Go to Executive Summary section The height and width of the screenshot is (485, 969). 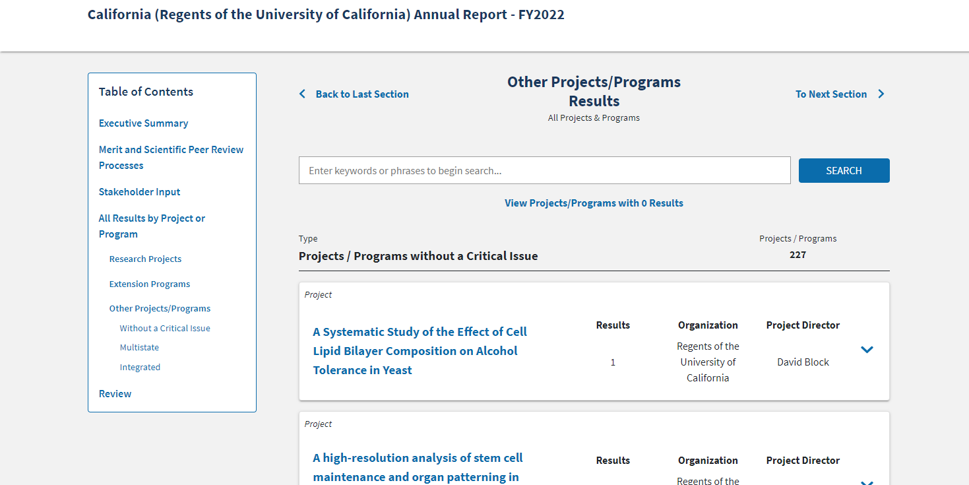[143, 123]
